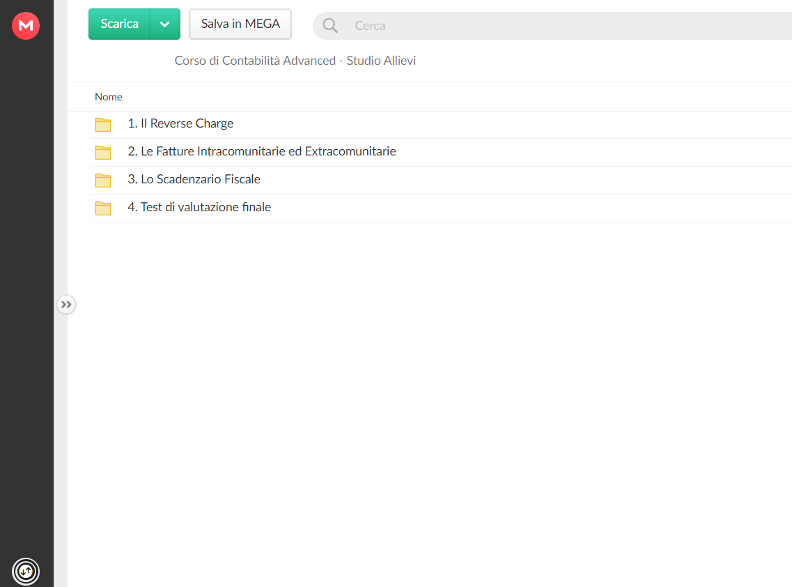This screenshot has width=792, height=587.
Task: Click the Corso di Contabilità Advanced breadcrumb title
Action: coord(295,61)
